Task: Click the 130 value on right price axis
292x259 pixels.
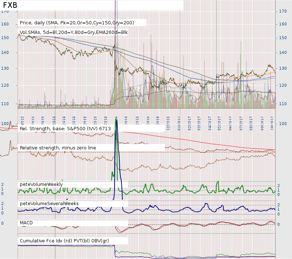Action: [x=283, y=68]
